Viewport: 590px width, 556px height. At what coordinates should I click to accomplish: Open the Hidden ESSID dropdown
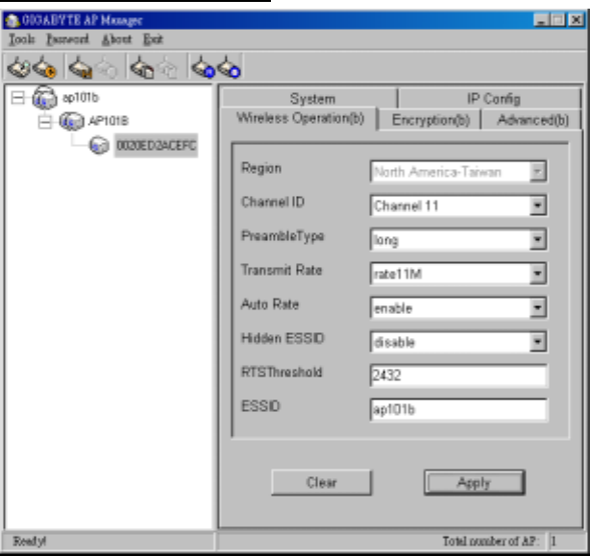point(538,342)
